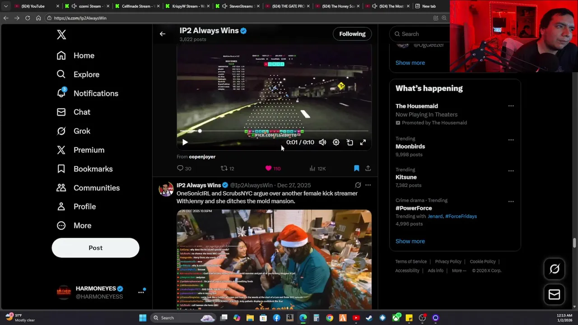Open options for Kitsune trend
The width and height of the screenshot is (578, 325).
point(511,171)
